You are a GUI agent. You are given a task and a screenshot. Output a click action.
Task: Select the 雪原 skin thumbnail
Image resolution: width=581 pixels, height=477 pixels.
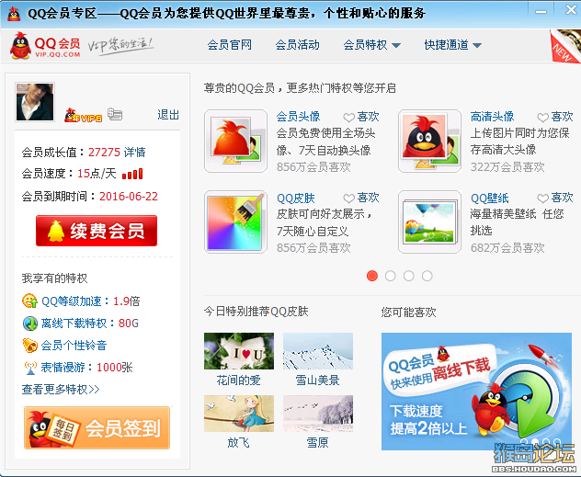(318, 414)
